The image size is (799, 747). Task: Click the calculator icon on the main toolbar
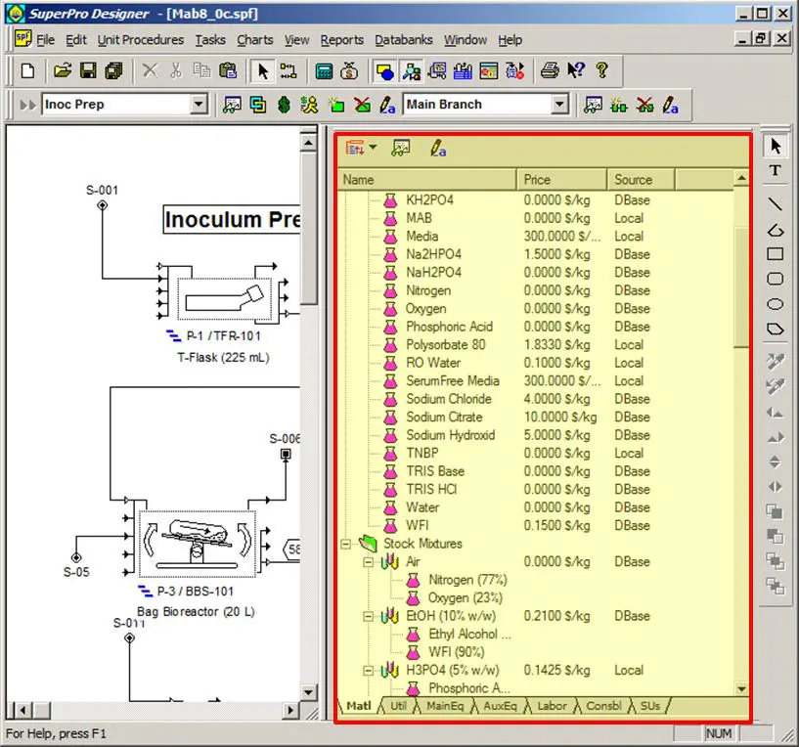pos(325,70)
